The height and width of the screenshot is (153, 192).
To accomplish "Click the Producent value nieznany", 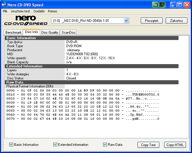I will point(73,50).
